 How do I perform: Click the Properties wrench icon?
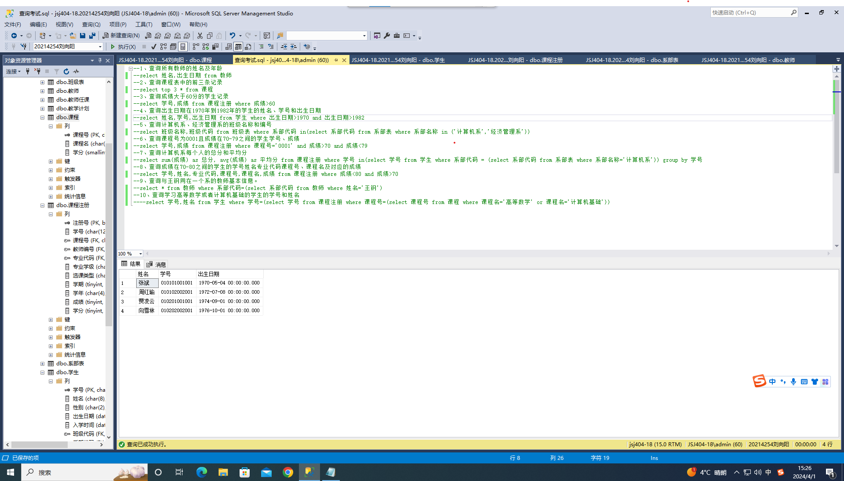pos(387,36)
